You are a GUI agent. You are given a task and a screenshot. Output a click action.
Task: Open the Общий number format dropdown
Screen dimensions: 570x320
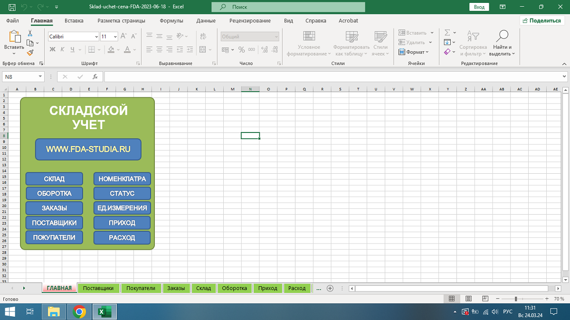tap(276, 37)
